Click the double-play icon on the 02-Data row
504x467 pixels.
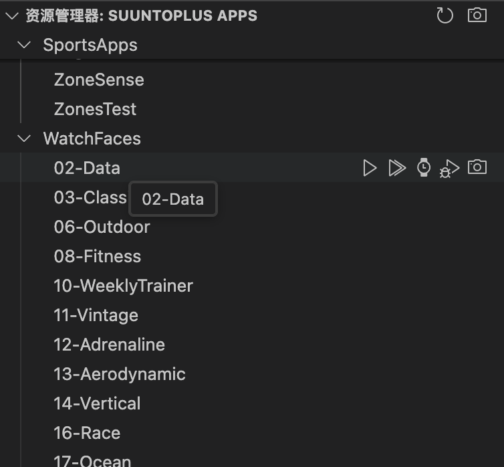pyautogui.click(x=397, y=168)
